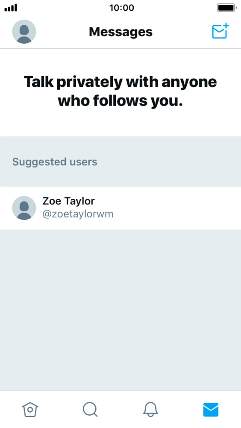Tap the 'who follows you.' headline line

click(x=120, y=101)
